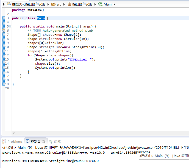189x168 pixels.
Task: Select src in the breadcrumb
Action: 59,4
